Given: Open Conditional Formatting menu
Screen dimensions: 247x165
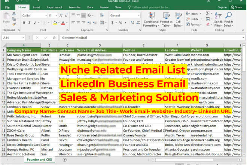Looking at the screenshot, I should [x=151, y=19].
